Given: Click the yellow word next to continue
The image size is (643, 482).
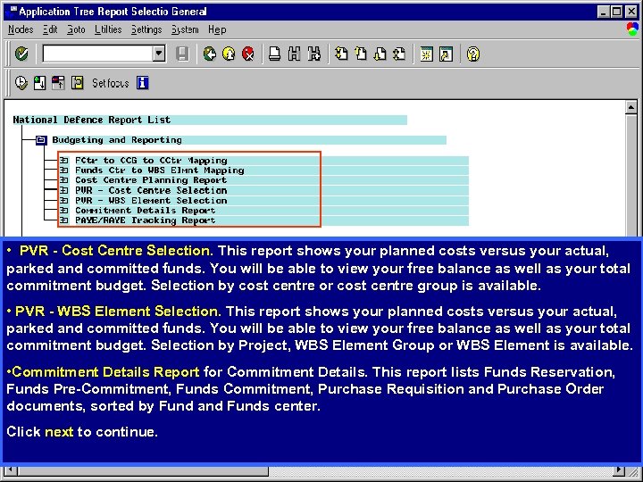Looking at the screenshot, I should [59, 432].
